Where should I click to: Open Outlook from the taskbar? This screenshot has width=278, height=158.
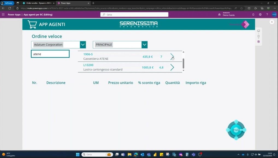(x=142, y=154)
